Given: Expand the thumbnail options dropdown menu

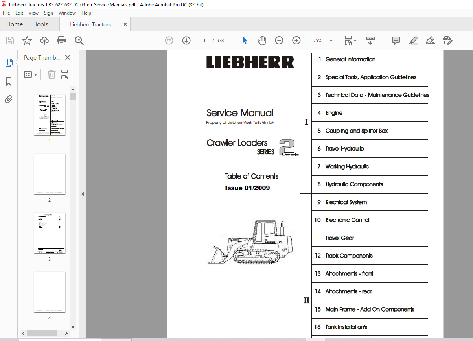Looking at the screenshot, I should coord(31,74).
